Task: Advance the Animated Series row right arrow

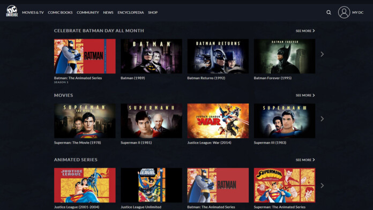Action: pyautogui.click(x=322, y=185)
